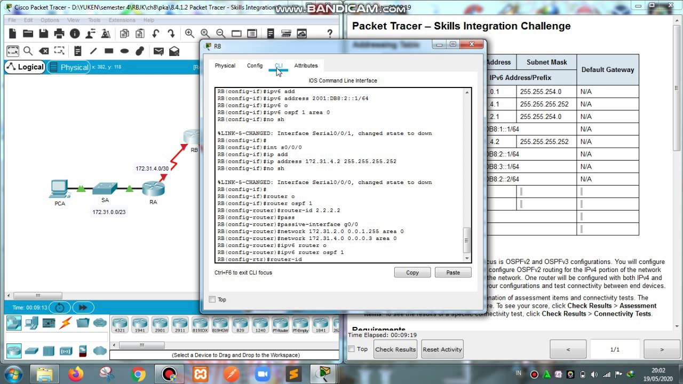Activate the Inspect magnifier tool
This screenshot has width=683, height=384.
28,51
